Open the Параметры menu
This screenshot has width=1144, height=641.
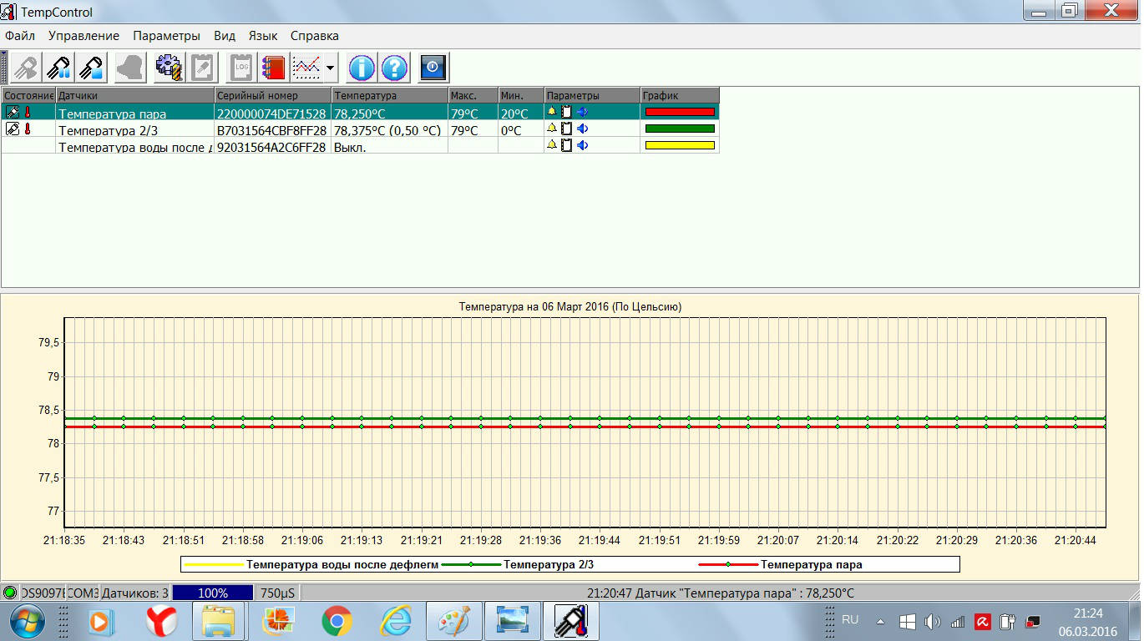point(166,36)
